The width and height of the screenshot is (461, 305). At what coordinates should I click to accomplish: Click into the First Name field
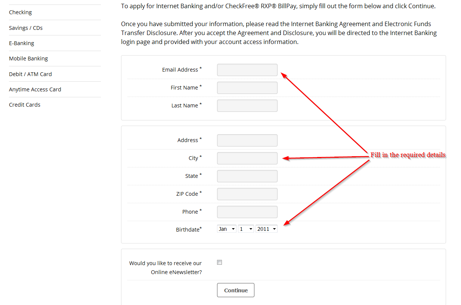[x=247, y=88]
